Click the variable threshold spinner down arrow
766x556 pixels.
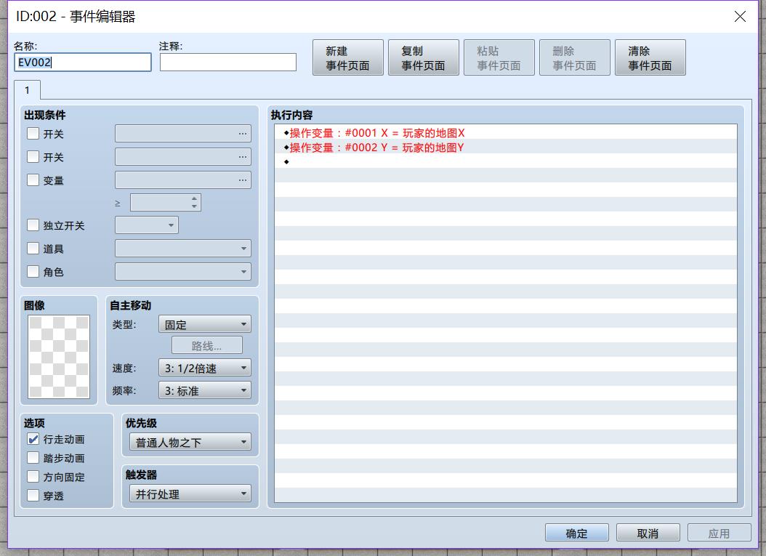point(195,206)
